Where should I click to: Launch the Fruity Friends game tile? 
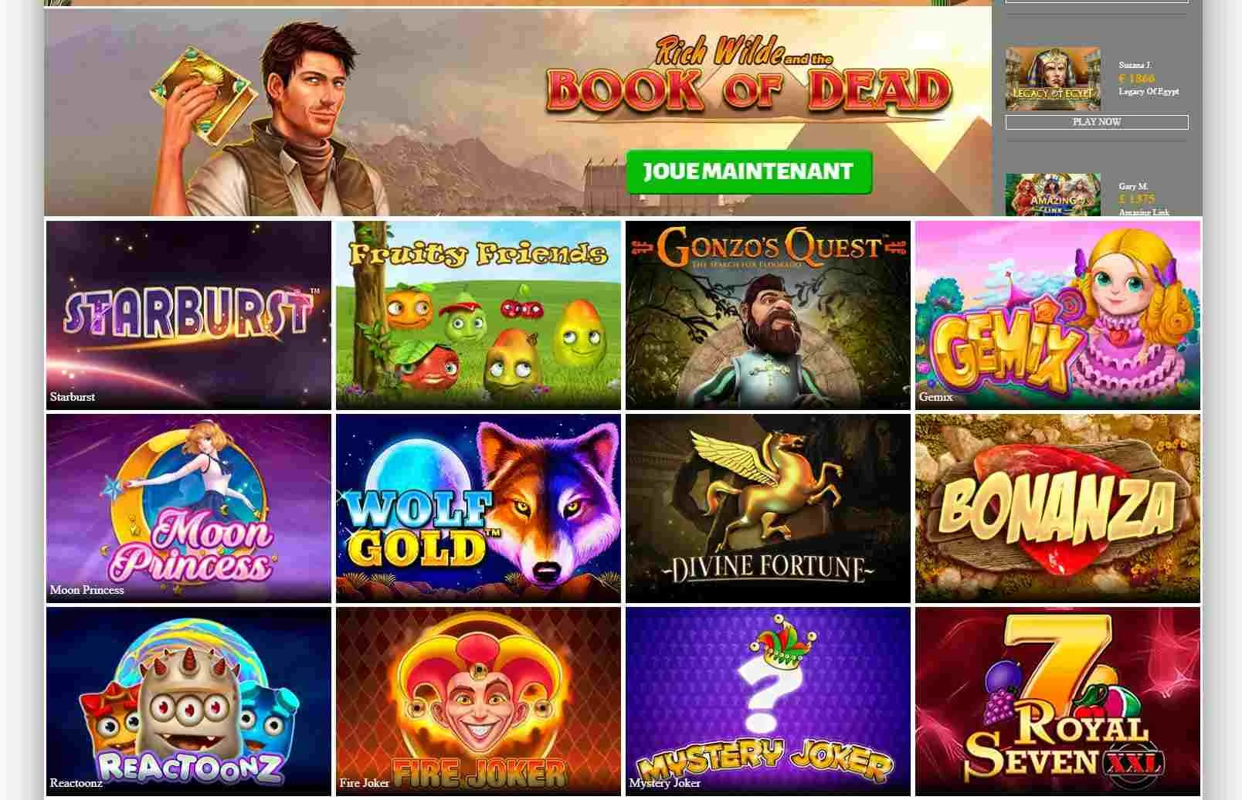478,315
